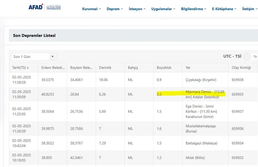Click the sort arrow on Tarih(TS) column
Screen dimensions: 258x167
pos(28,68)
